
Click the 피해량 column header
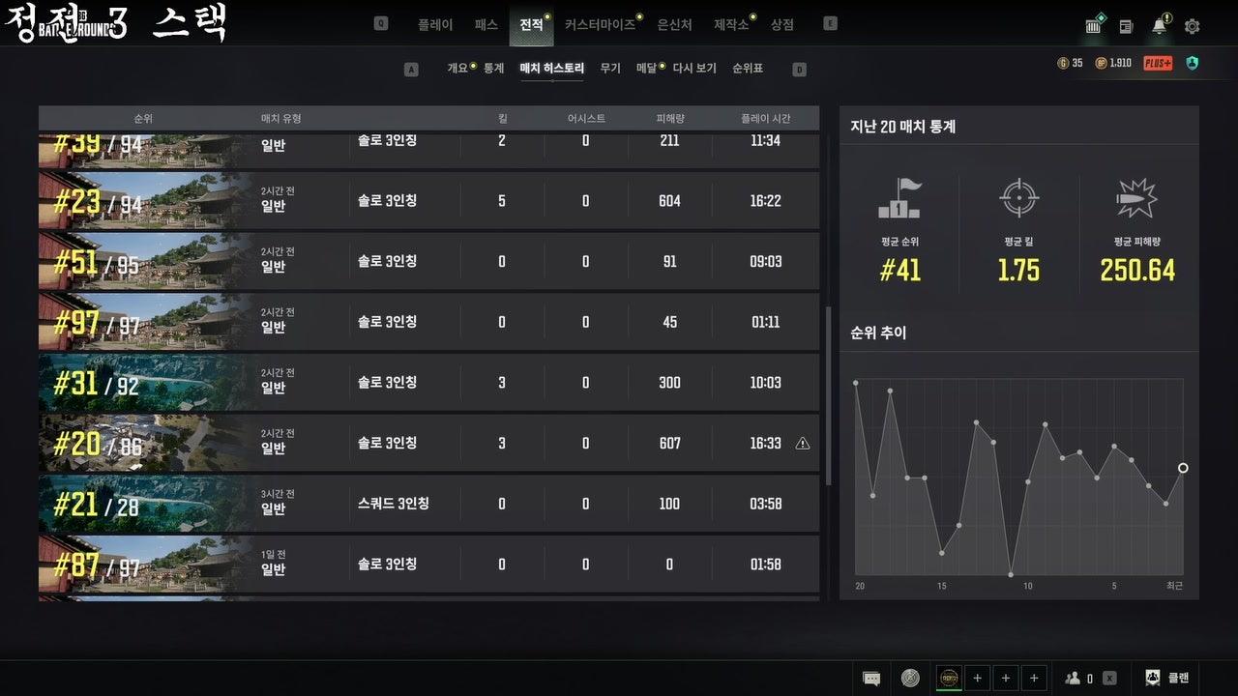(x=670, y=118)
